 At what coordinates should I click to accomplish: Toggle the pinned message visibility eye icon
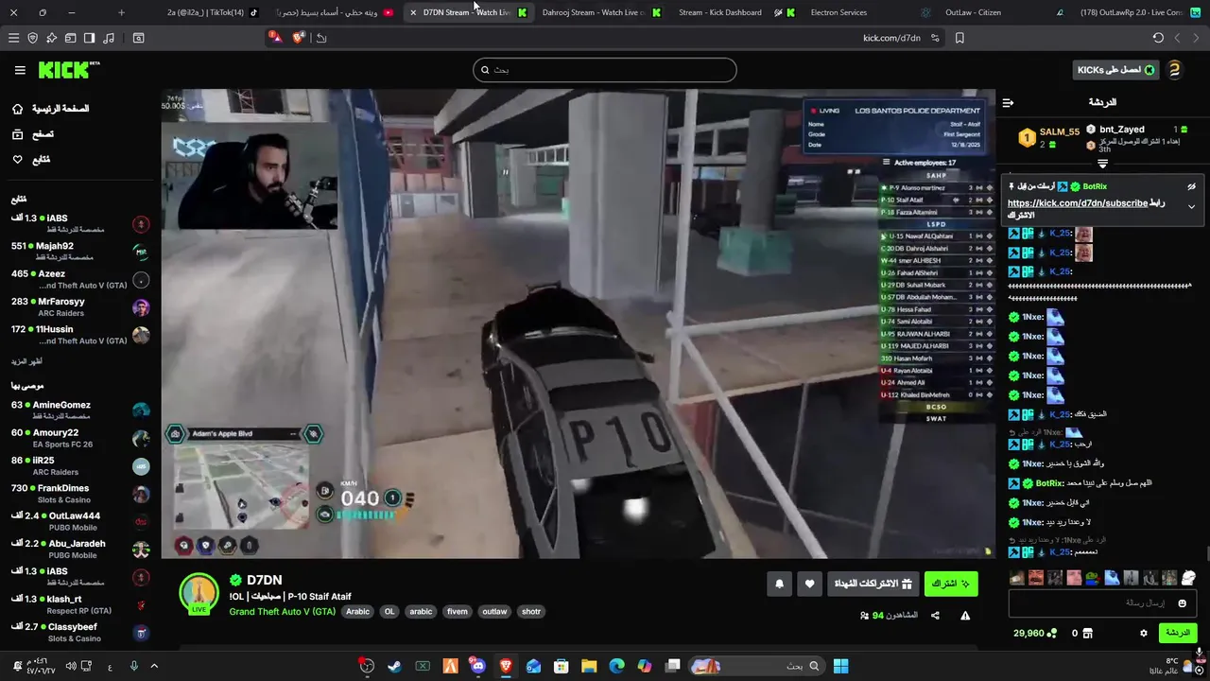click(x=1191, y=186)
